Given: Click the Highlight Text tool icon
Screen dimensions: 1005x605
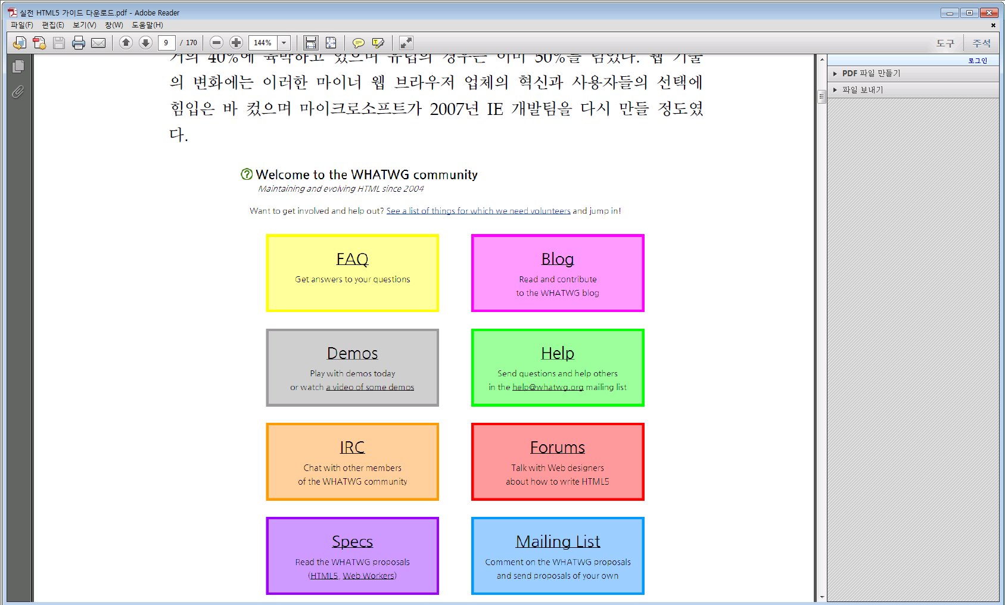Looking at the screenshot, I should (378, 43).
